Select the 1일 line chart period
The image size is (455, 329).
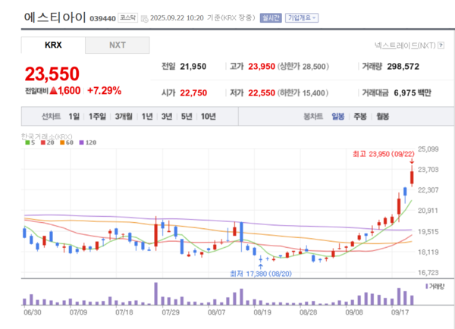coord(74,116)
